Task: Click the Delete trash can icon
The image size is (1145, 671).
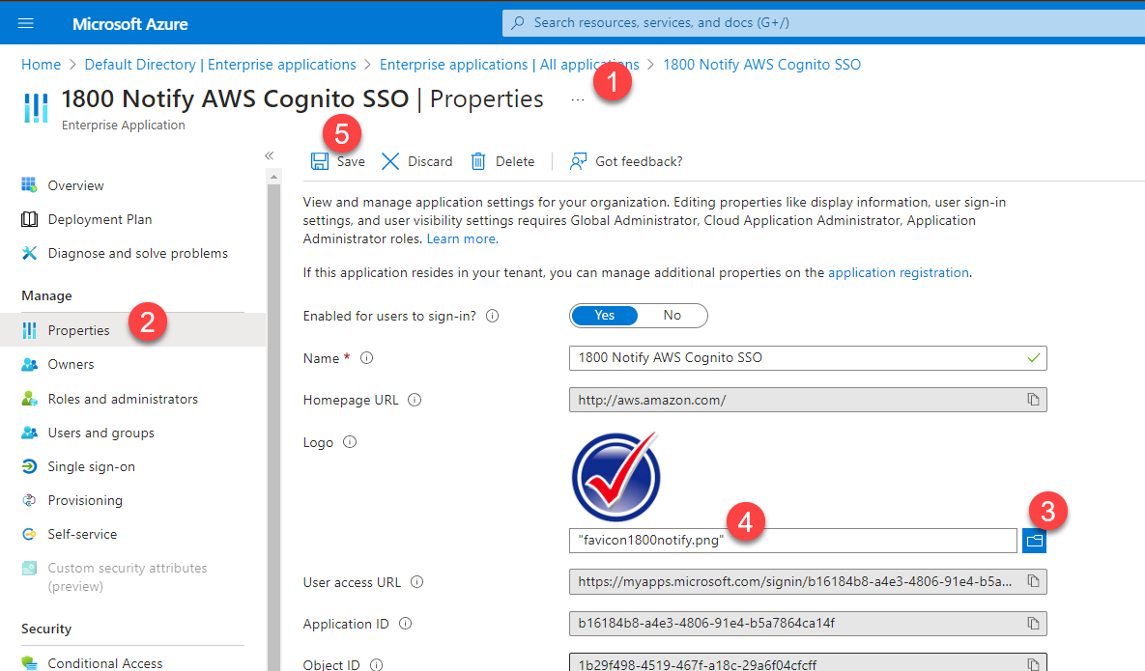Action: [477, 161]
